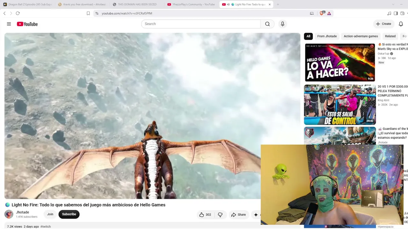Open the Brave Shields lion icon
Screen dimensions: 408x229
(x=322, y=13)
